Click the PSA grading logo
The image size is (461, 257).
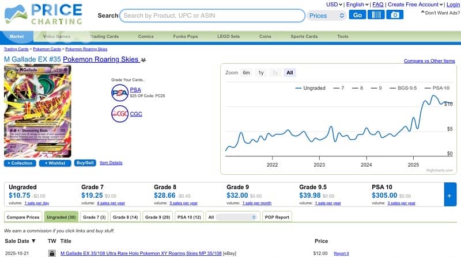120,92
